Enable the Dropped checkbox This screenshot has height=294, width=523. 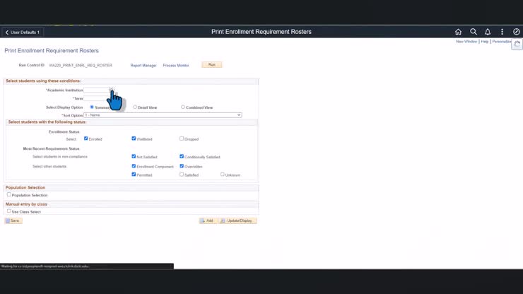click(182, 139)
